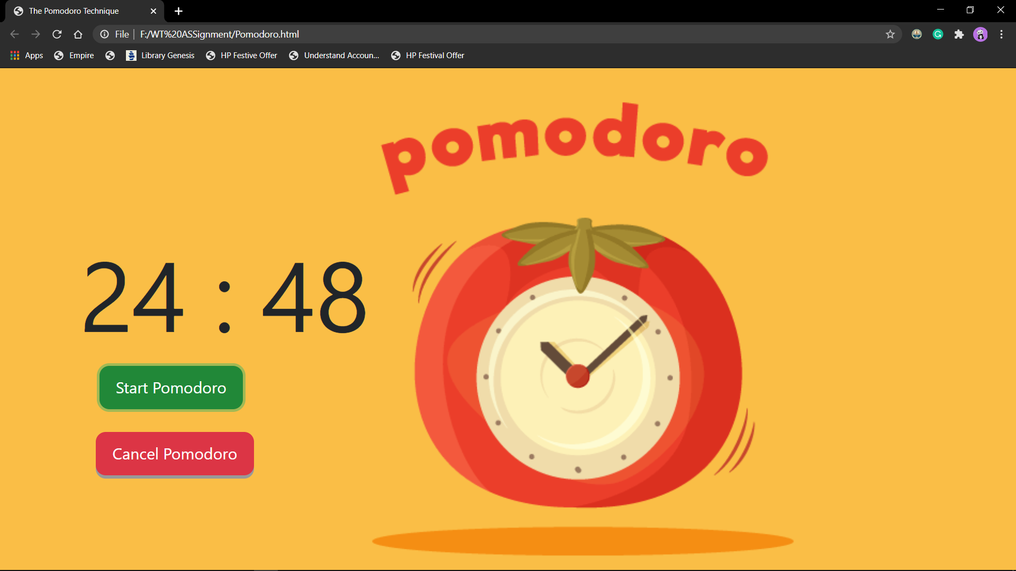The image size is (1016, 571).
Task: Click the extensions puzzle piece icon
Action: (x=959, y=34)
